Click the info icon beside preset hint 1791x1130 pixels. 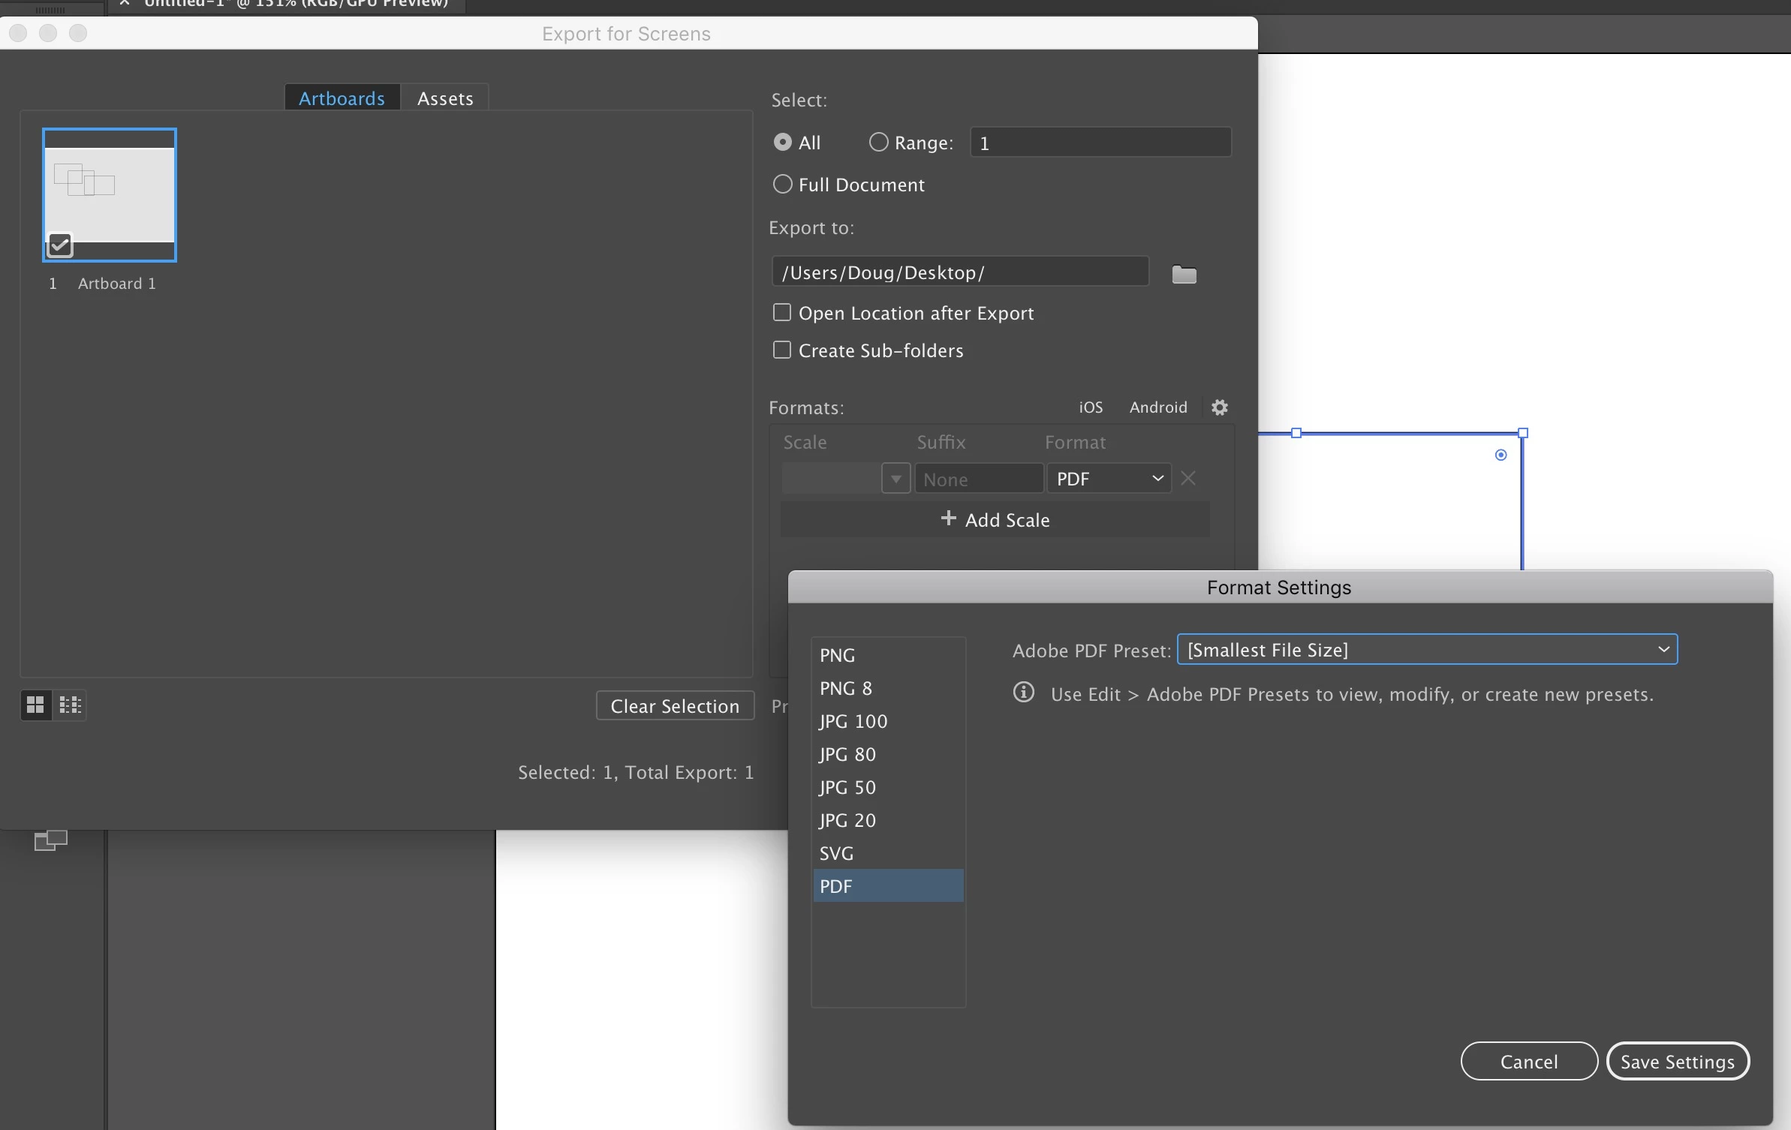point(1023,692)
